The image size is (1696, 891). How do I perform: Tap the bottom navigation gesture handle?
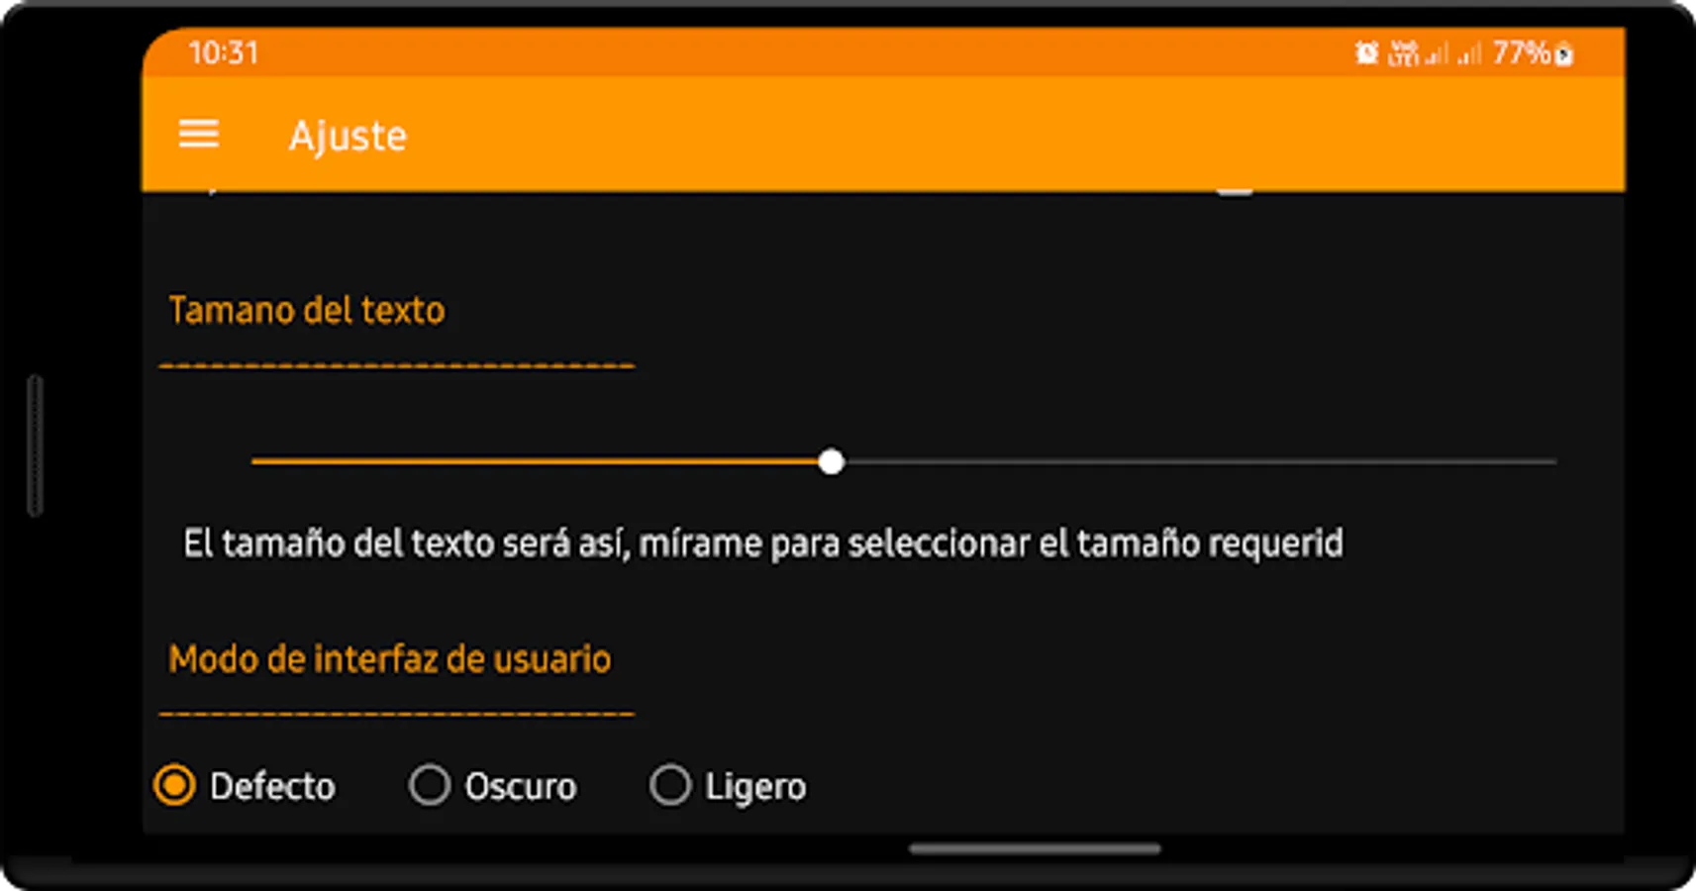tap(1035, 848)
